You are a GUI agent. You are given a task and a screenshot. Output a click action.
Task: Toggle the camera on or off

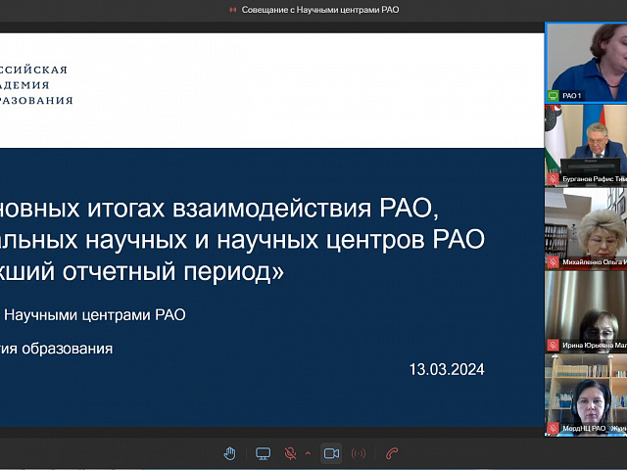point(331,453)
